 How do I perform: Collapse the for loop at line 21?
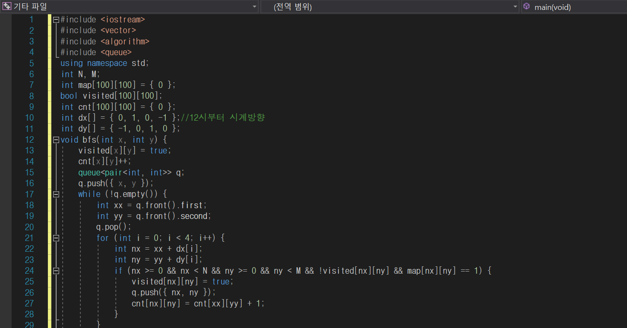click(56, 238)
